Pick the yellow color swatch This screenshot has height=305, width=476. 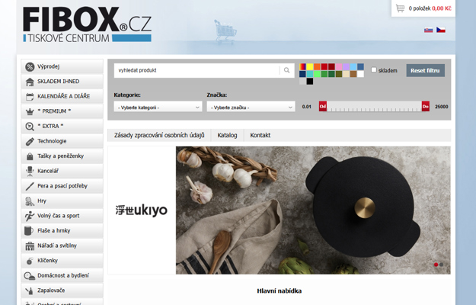(x=310, y=67)
